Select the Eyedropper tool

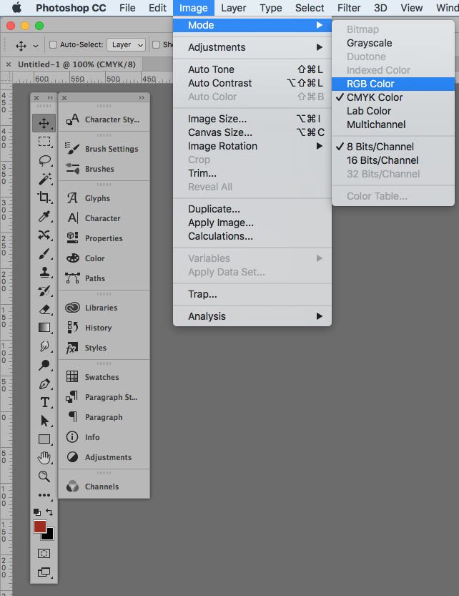(44, 216)
